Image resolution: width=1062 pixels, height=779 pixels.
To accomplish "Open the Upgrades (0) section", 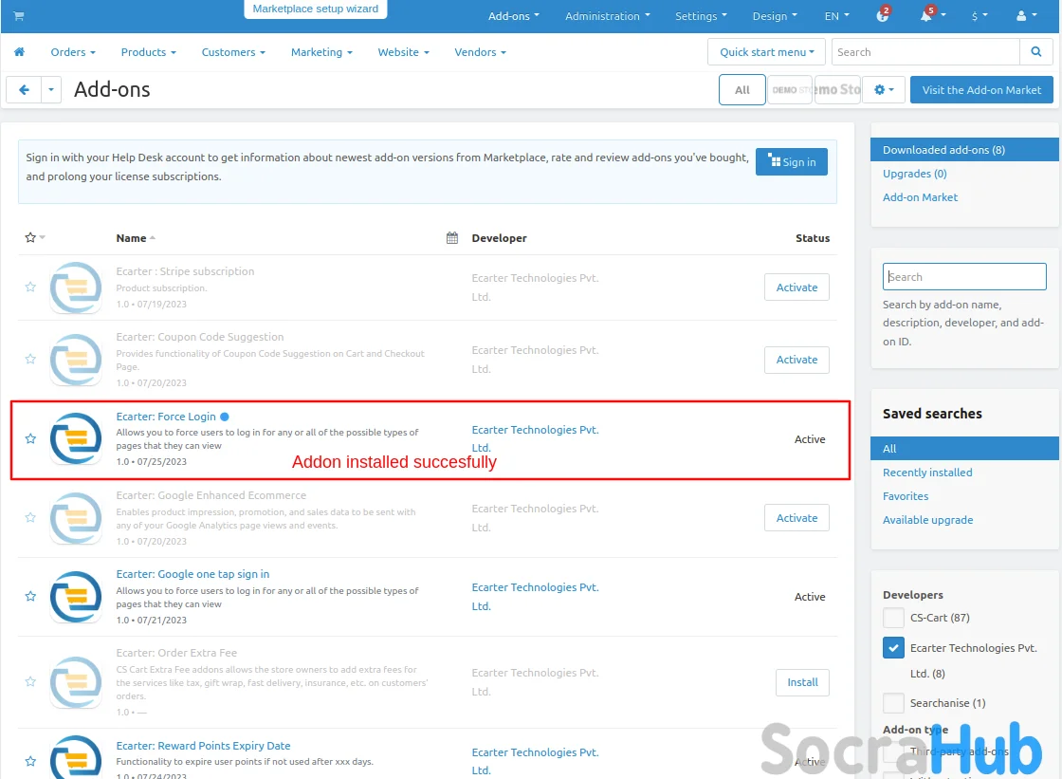I will (914, 174).
